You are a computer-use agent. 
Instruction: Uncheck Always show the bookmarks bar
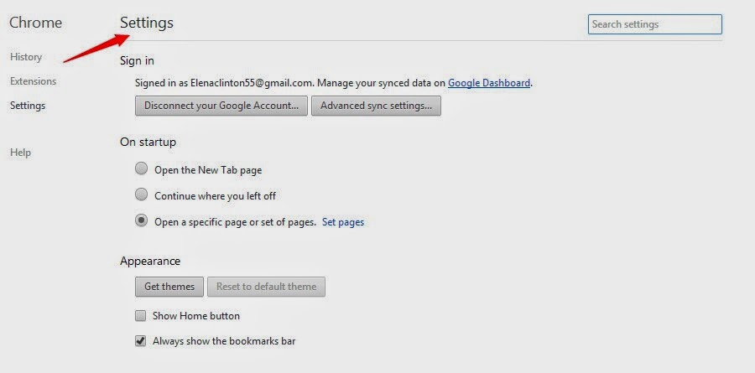141,341
